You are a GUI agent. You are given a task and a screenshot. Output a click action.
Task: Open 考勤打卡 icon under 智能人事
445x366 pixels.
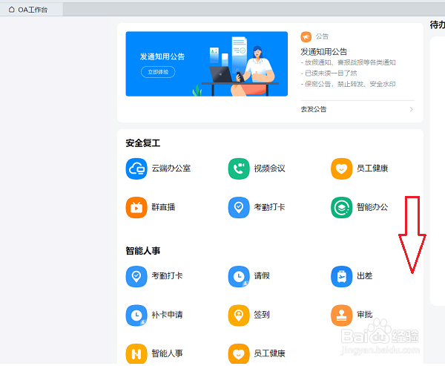(136, 276)
